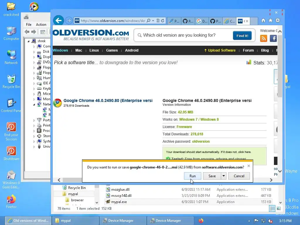Click the Action Center flag tray icon
This screenshot has width=300, height=225.
[x=256, y=221]
